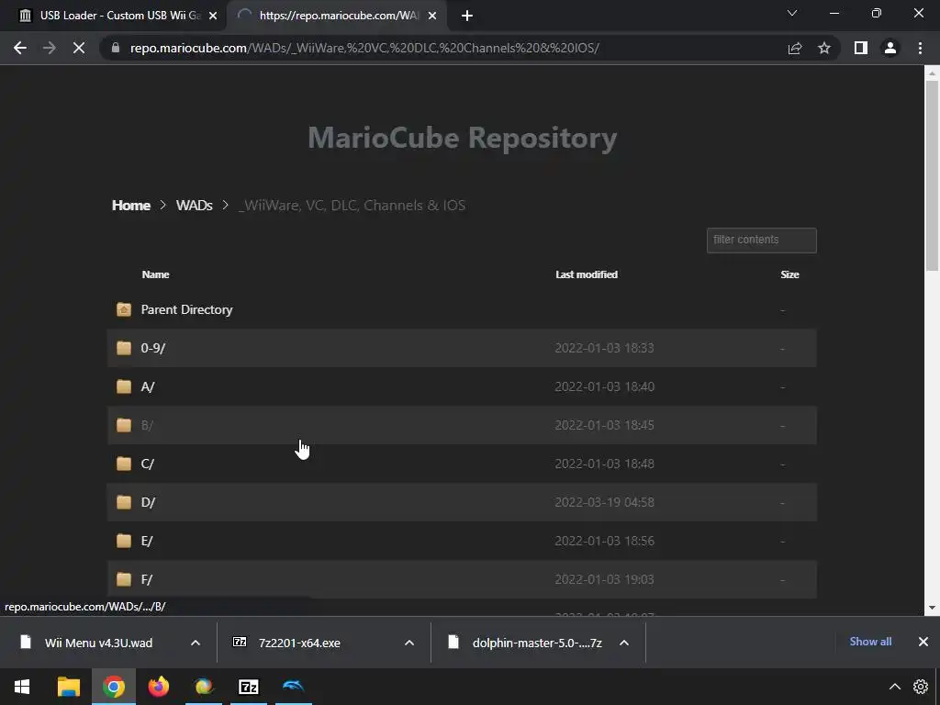This screenshot has width=940, height=705.
Task: Click the date 2022-03-19 04:58
Action: 604,502
